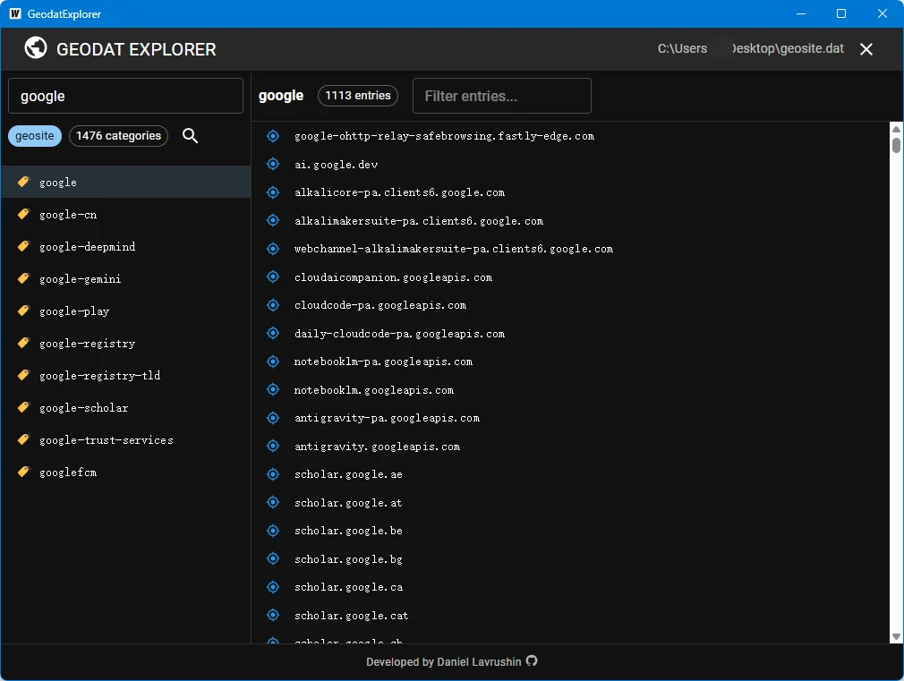Click target icon beside scholar.google.ae
Screen dimensions: 904x681
point(273,474)
